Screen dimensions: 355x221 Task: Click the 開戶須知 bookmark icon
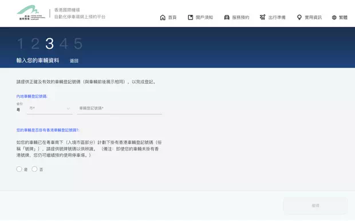click(x=191, y=17)
